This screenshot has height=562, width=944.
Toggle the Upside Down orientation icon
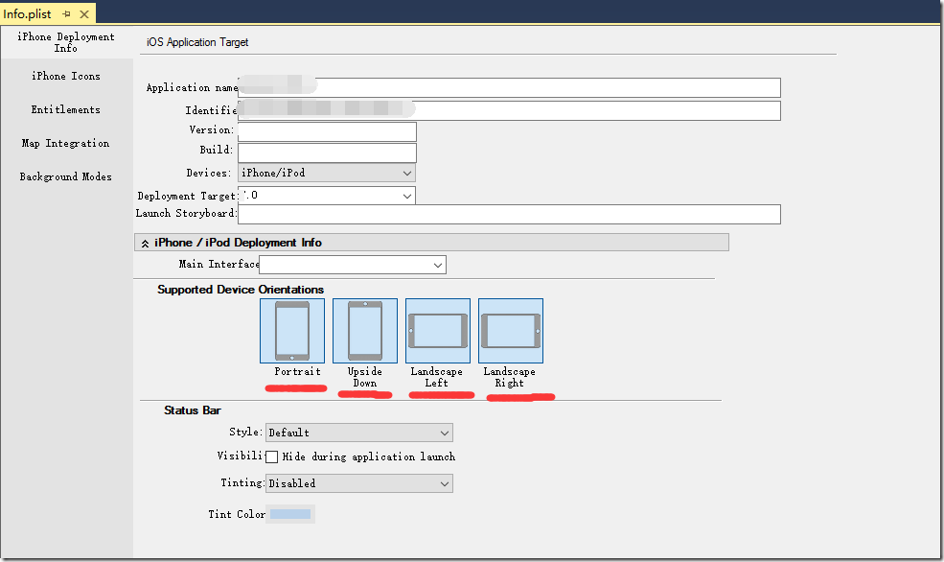coord(365,331)
